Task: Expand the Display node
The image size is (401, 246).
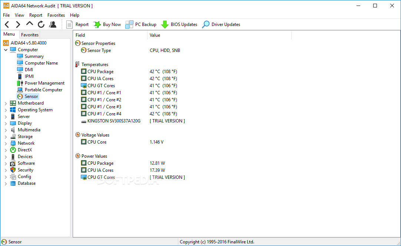Action: (x=6, y=124)
